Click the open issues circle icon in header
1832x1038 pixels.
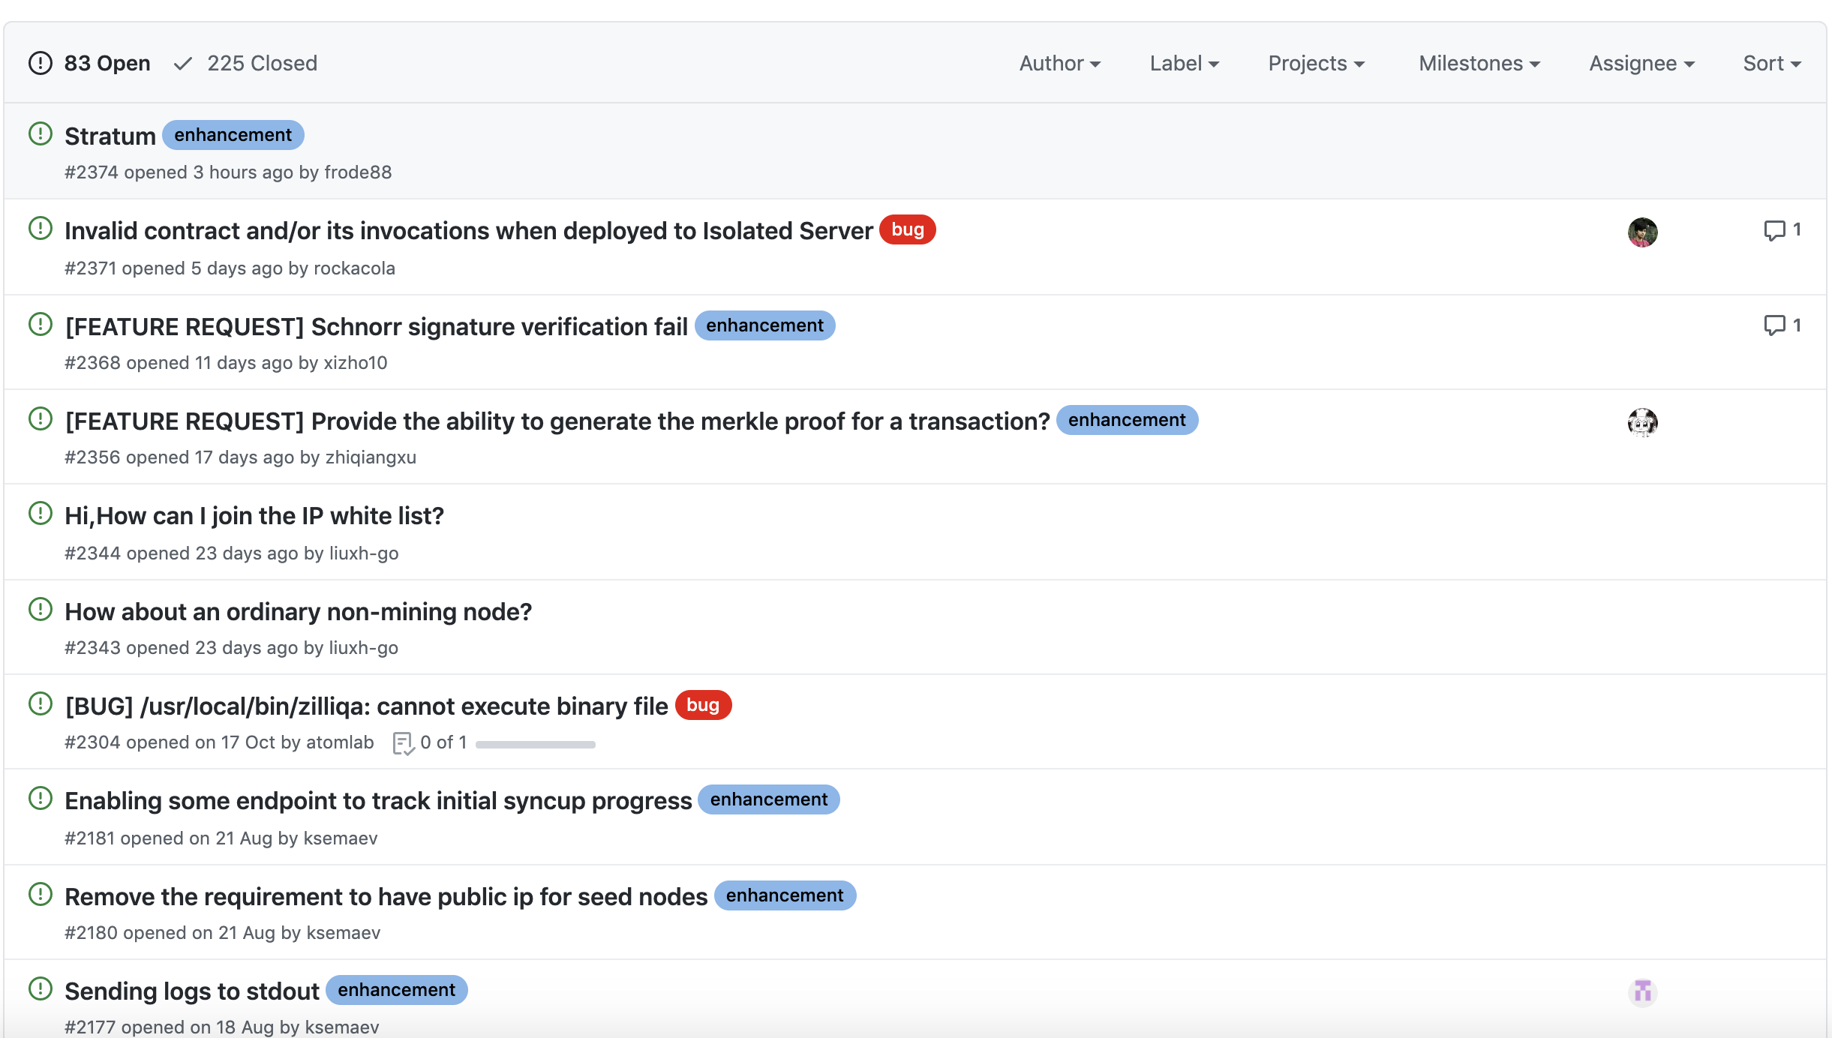(x=40, y=63)
